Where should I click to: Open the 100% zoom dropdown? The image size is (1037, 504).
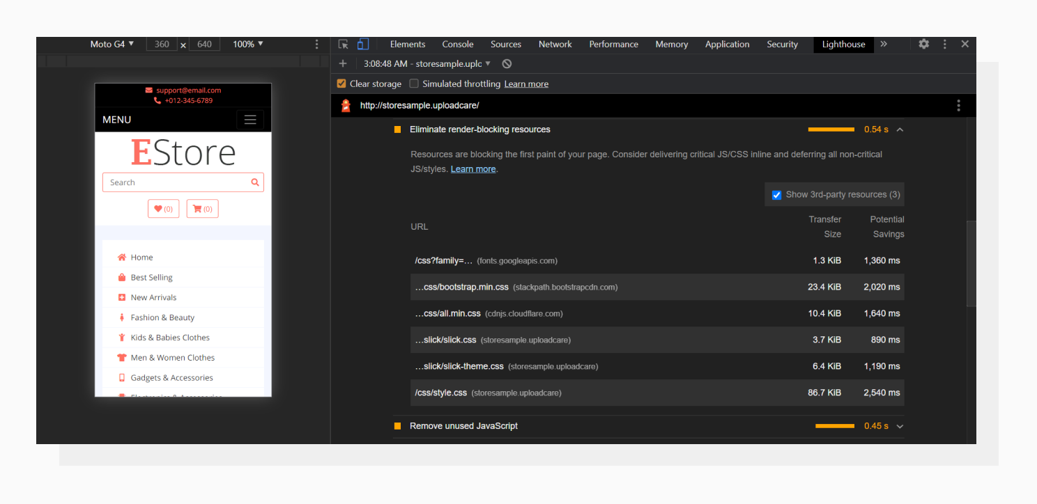[x=247, y=44]
